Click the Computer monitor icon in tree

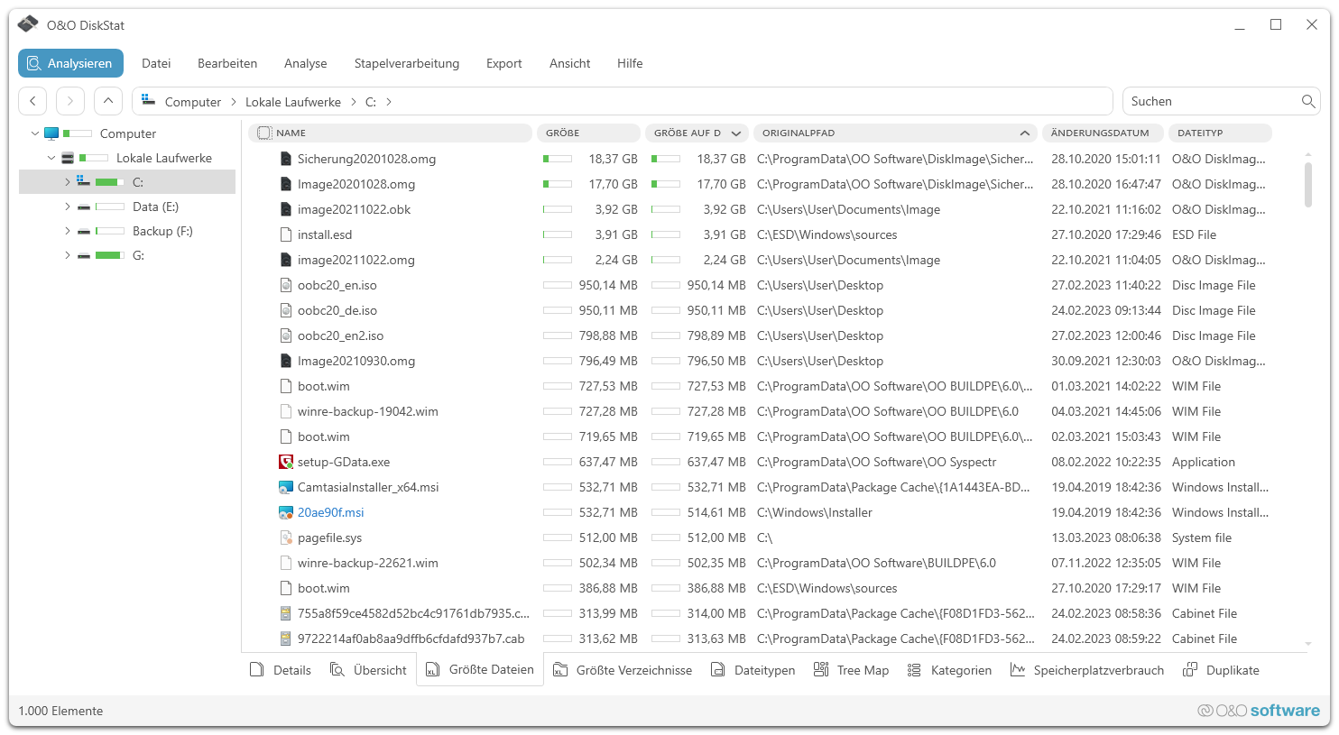pos(51,133)
